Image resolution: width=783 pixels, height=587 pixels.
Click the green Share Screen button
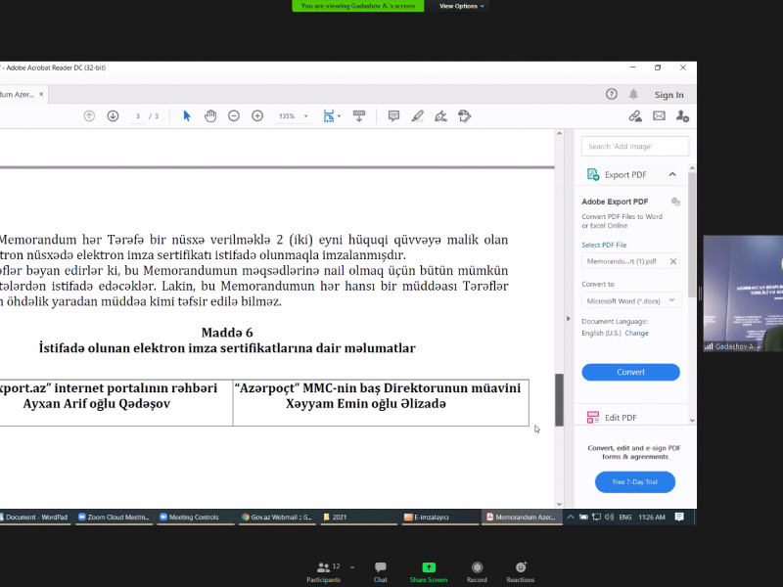pos(429,572)
